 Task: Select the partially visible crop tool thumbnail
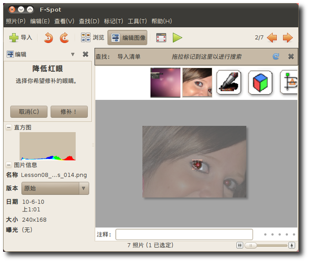click(x=289, y=82)
